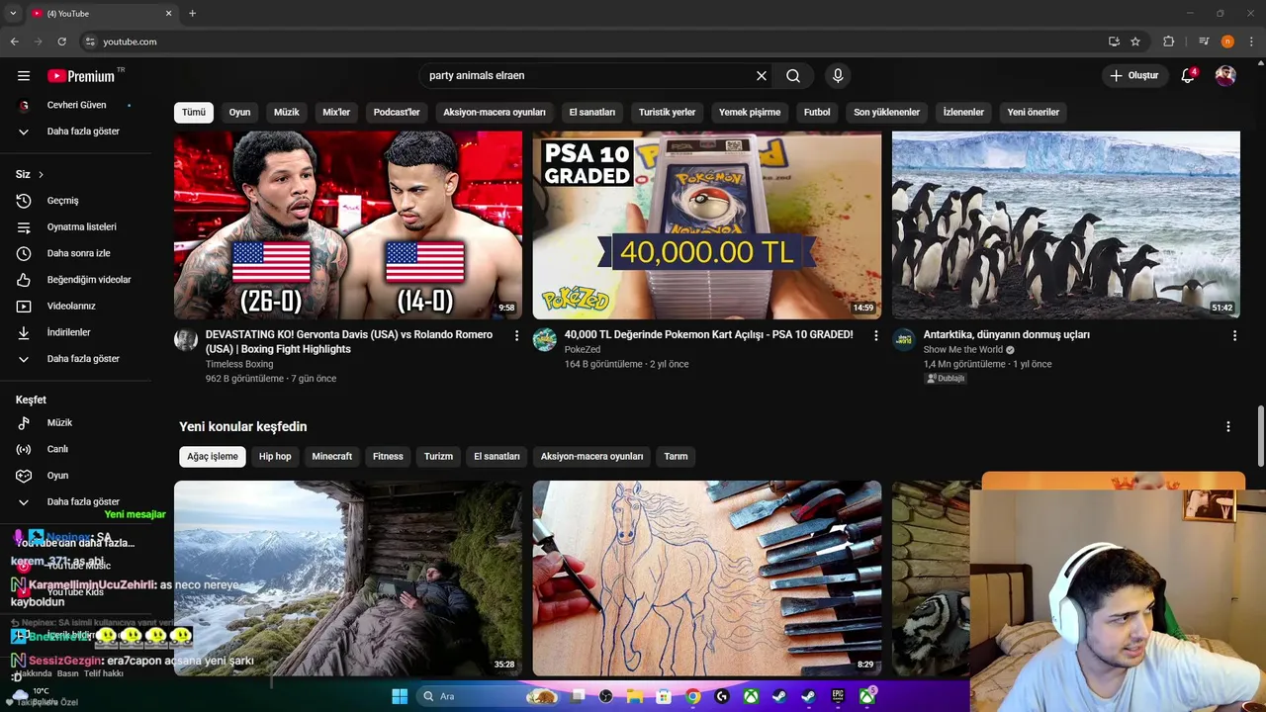Image resolution: width=1266 pixels, height=712 pixels.
Task: Open the hamburger guide menu icon
Action: tap(24, 76)
